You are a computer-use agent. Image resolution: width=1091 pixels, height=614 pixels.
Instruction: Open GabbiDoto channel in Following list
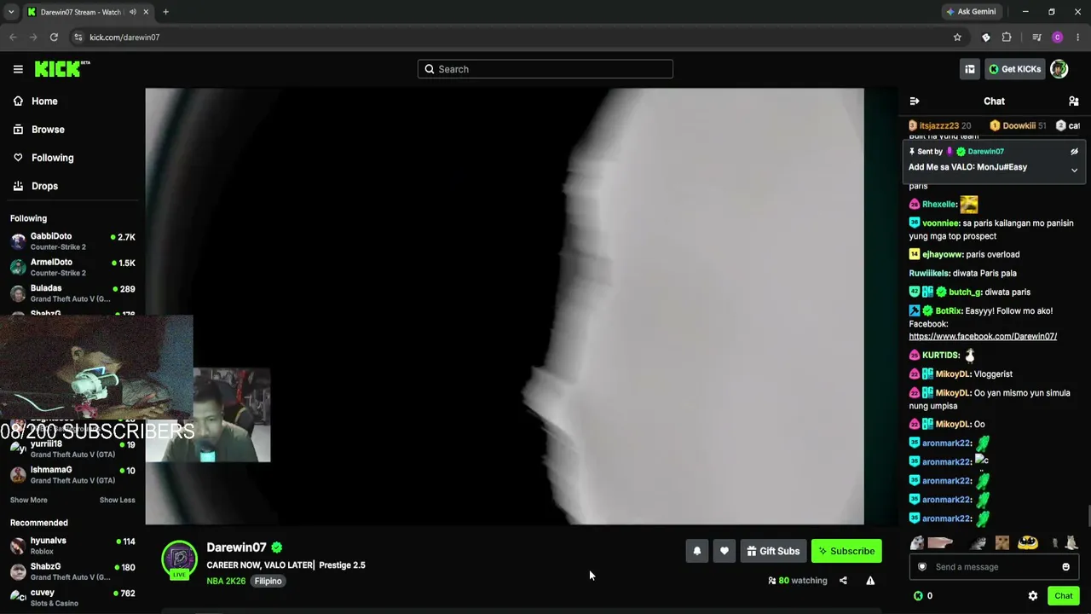72,241
